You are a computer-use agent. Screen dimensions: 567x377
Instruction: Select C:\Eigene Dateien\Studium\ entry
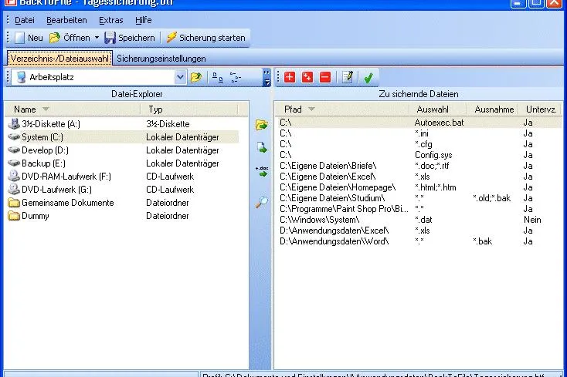(x=419, y=198)
